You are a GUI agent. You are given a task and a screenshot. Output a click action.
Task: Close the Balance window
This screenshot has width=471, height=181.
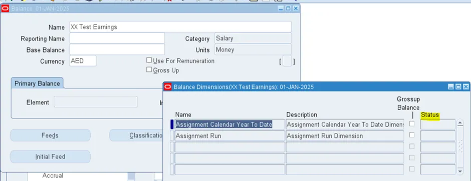296,8
